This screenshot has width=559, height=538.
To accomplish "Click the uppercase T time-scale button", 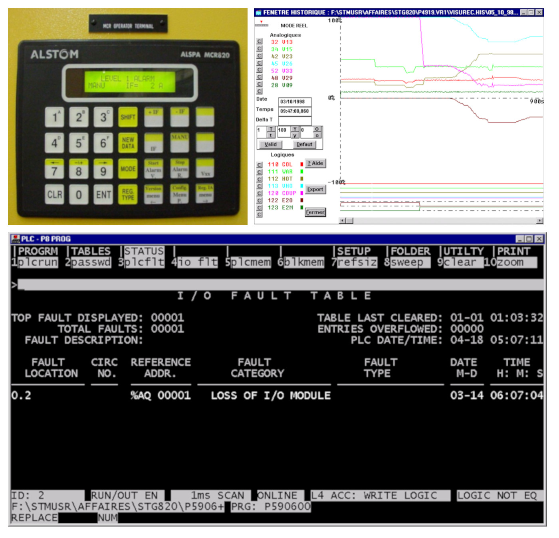I will [x=271, y=129].
